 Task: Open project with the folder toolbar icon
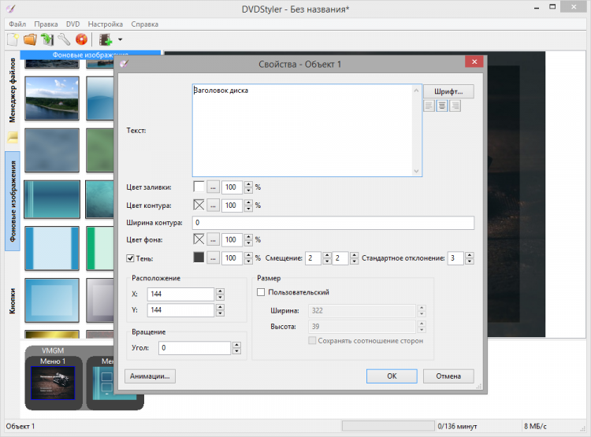pos(30,39)
